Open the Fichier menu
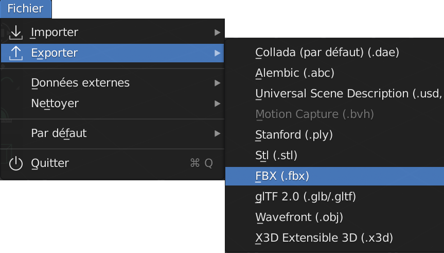Image resolution: width=444 pixels, height=253 pixels. click(25, 9)
